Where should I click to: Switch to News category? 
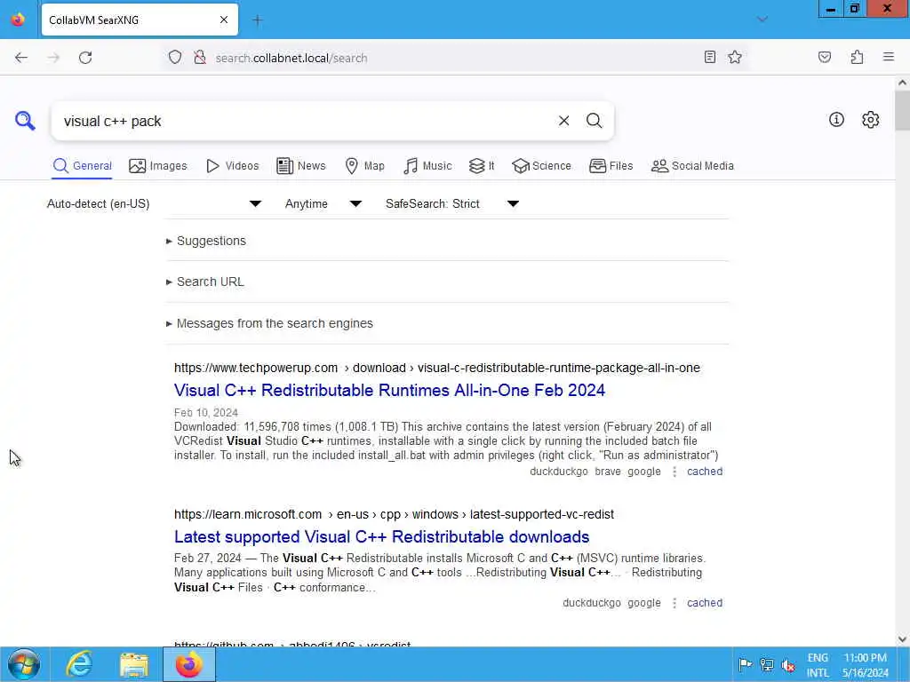coord(301,166)
